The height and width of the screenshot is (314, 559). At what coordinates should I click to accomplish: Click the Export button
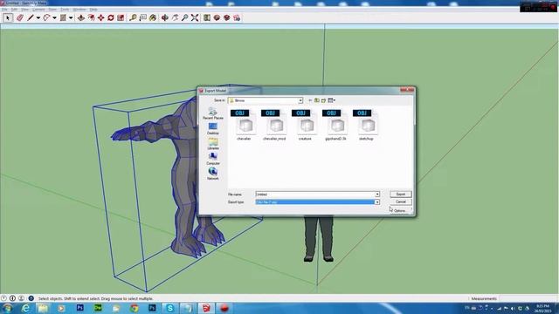pos(401,194)
